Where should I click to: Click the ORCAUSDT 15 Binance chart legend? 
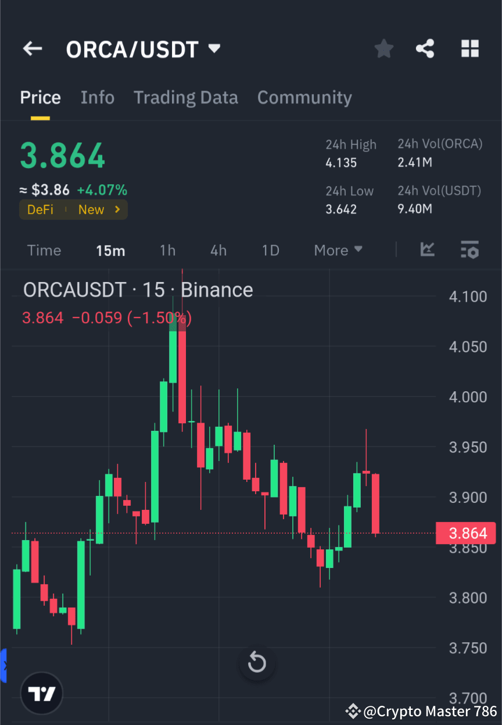pos(137,290)
